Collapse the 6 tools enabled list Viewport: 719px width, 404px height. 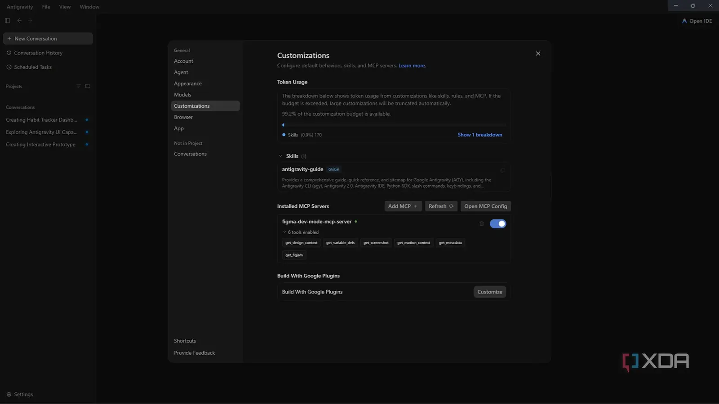(284, 233)
